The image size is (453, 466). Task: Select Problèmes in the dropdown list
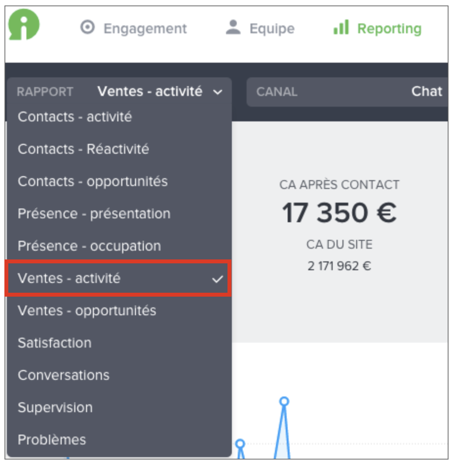pos(51,440)
